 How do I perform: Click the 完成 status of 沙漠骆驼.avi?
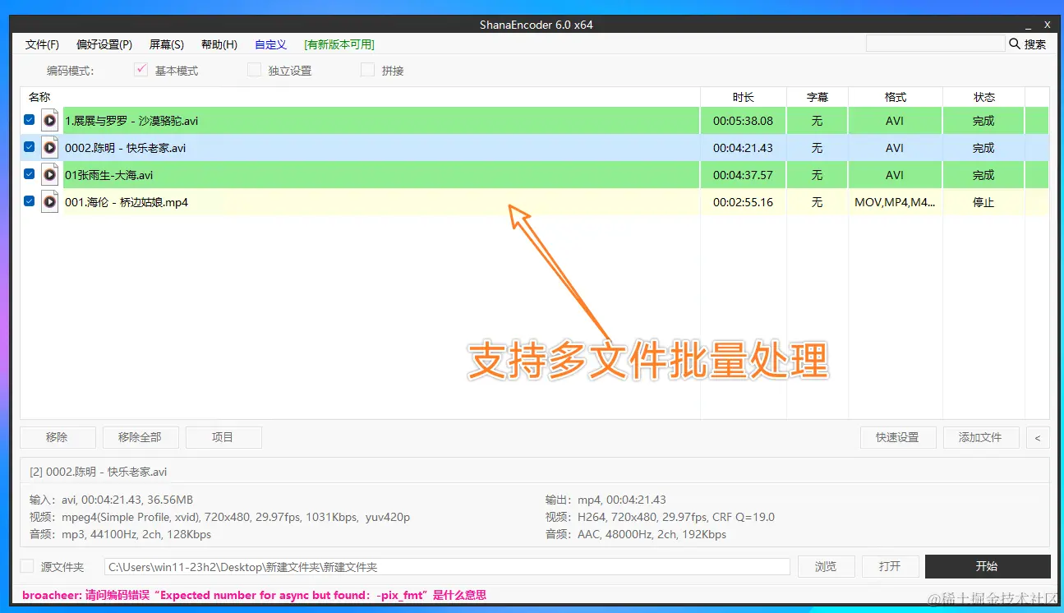coord(983,121)
